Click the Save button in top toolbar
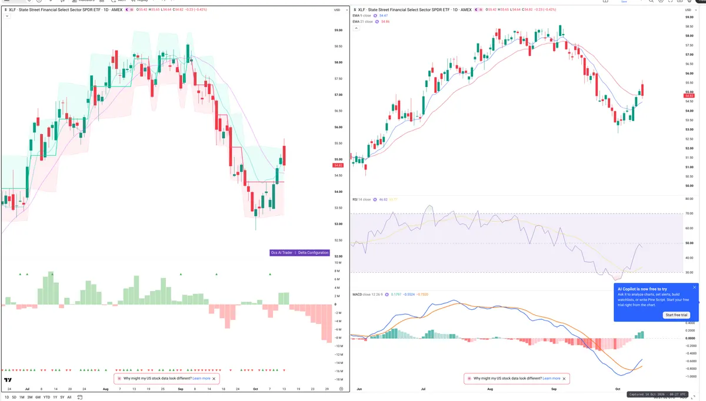Image resolution: width=706 pixels, height=401 pixels. point(624,2)
